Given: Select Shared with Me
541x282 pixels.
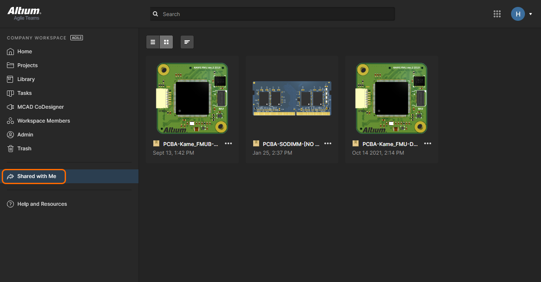Looking at the screenshot, I should pyautogui.click(x=36, y=176).
